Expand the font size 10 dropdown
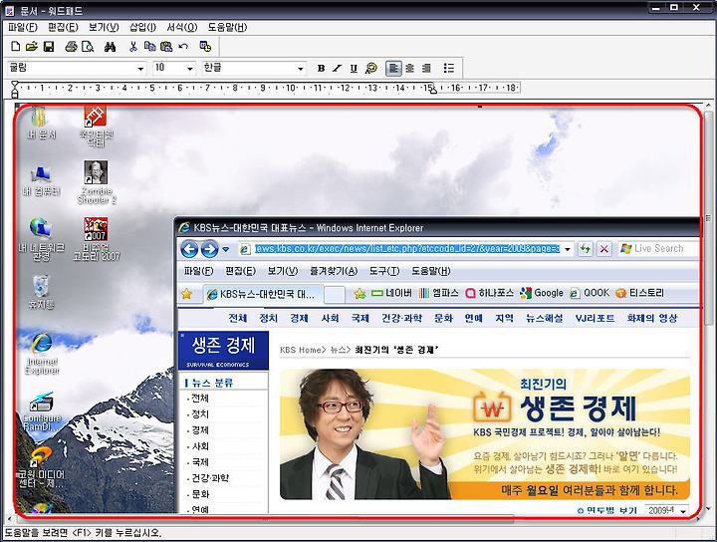The image size is (717, 542). (190, 69)
